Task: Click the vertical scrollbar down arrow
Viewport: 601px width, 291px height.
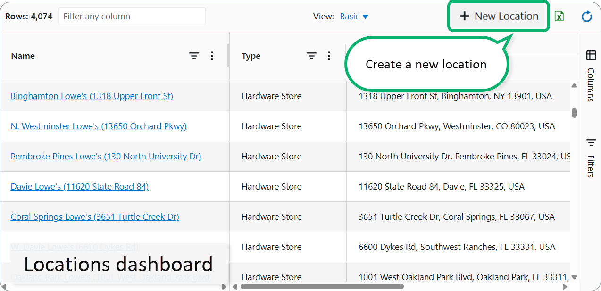Action: tap(574, 277)
